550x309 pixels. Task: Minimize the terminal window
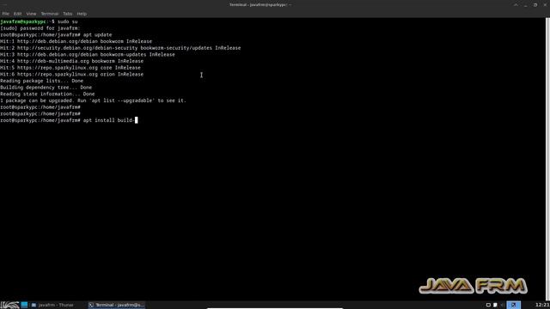pyautogui.click(x=525, y=5)
